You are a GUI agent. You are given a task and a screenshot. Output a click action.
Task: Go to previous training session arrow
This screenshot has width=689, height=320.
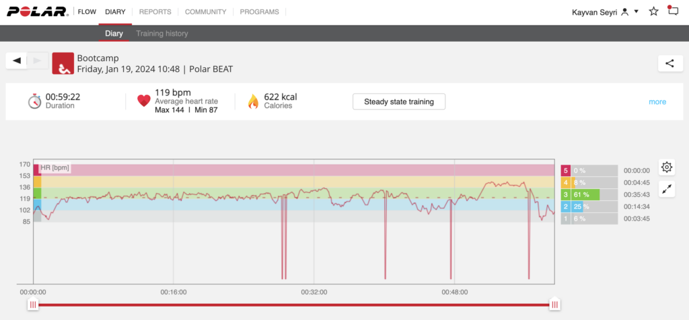click(17, 61)
